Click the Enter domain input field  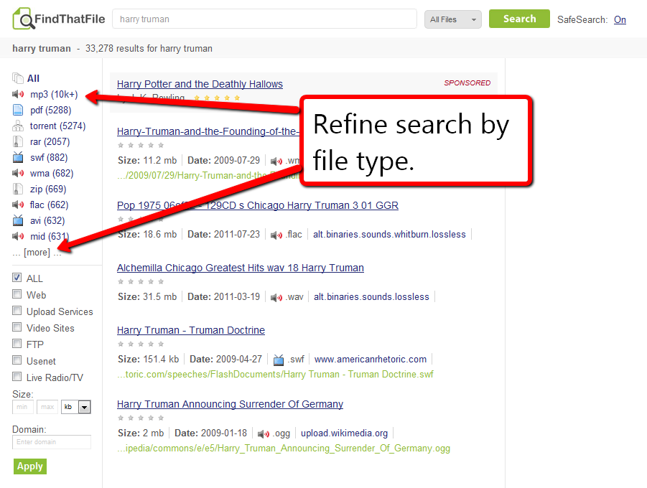tap(51, 442)
